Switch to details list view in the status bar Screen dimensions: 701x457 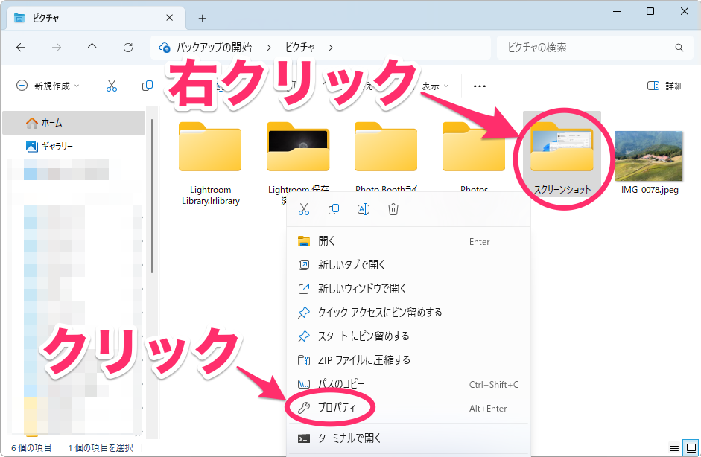point(674,447)
